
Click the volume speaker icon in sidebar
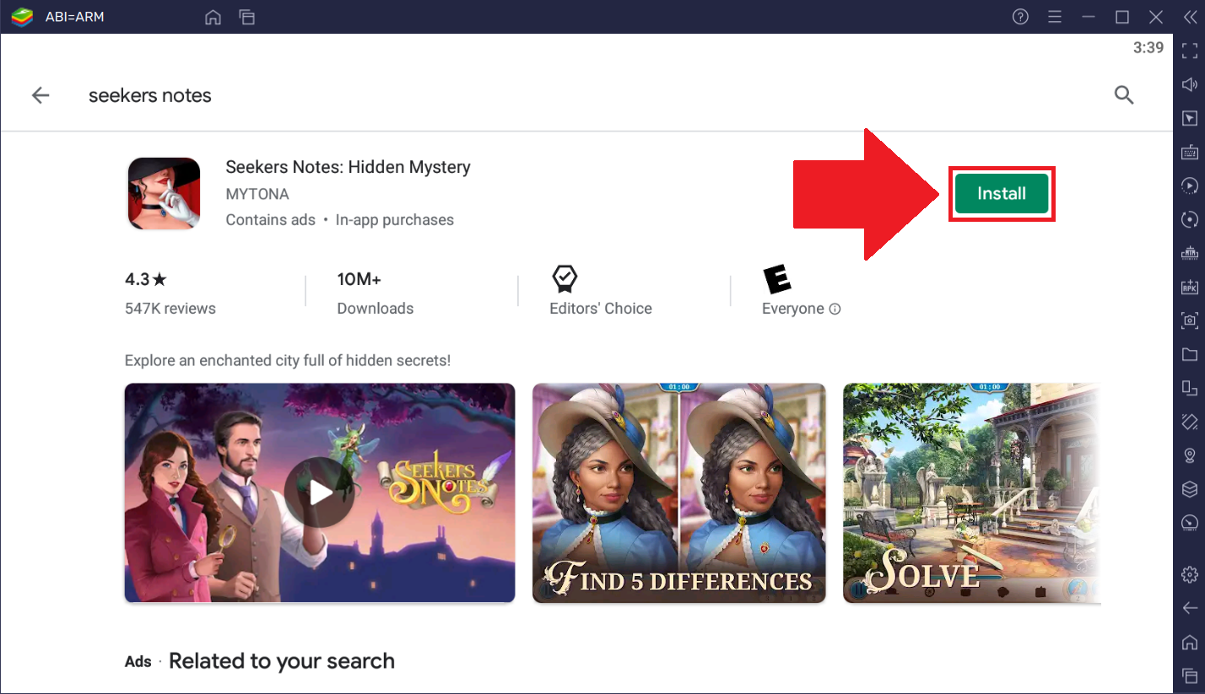[x=1190, y=84]
